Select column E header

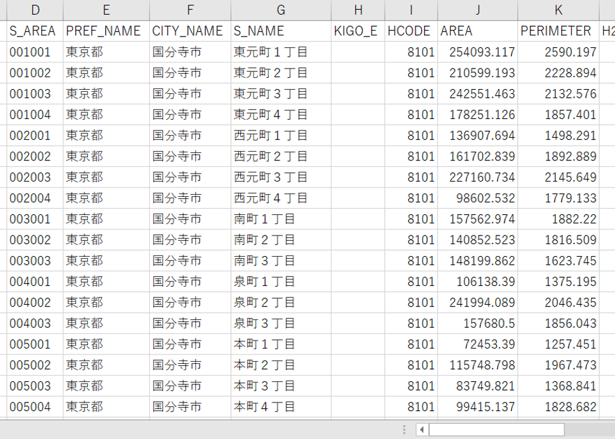[106, 10]
